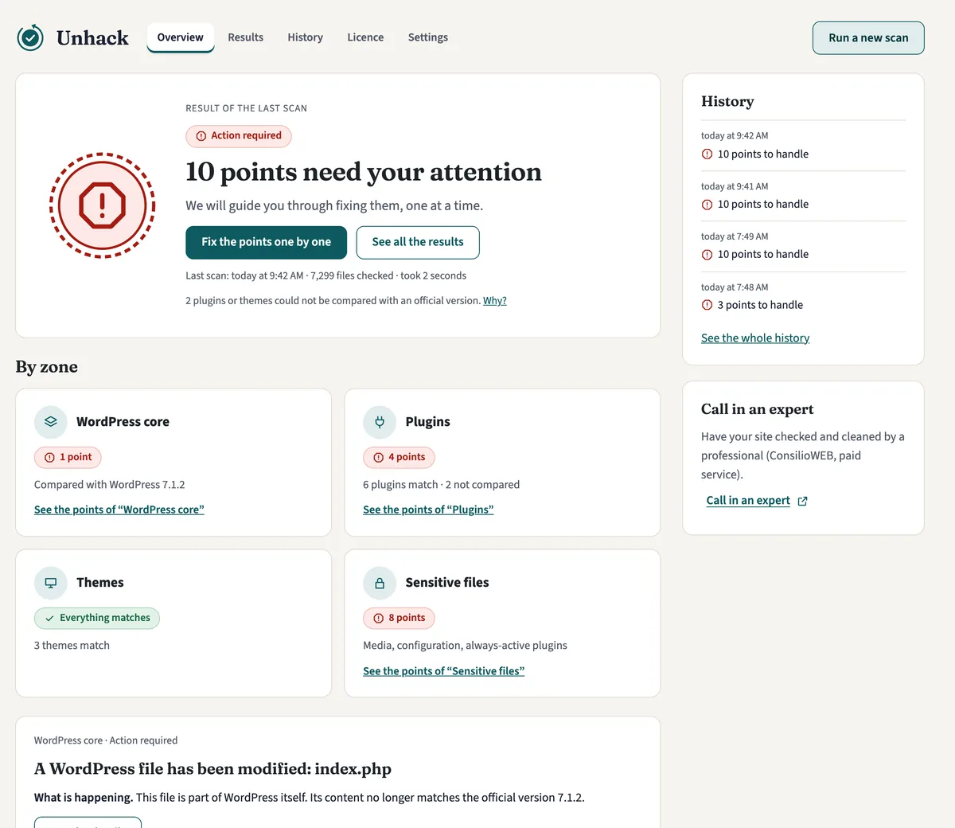Click the History panel heading

tap(727, 101)
